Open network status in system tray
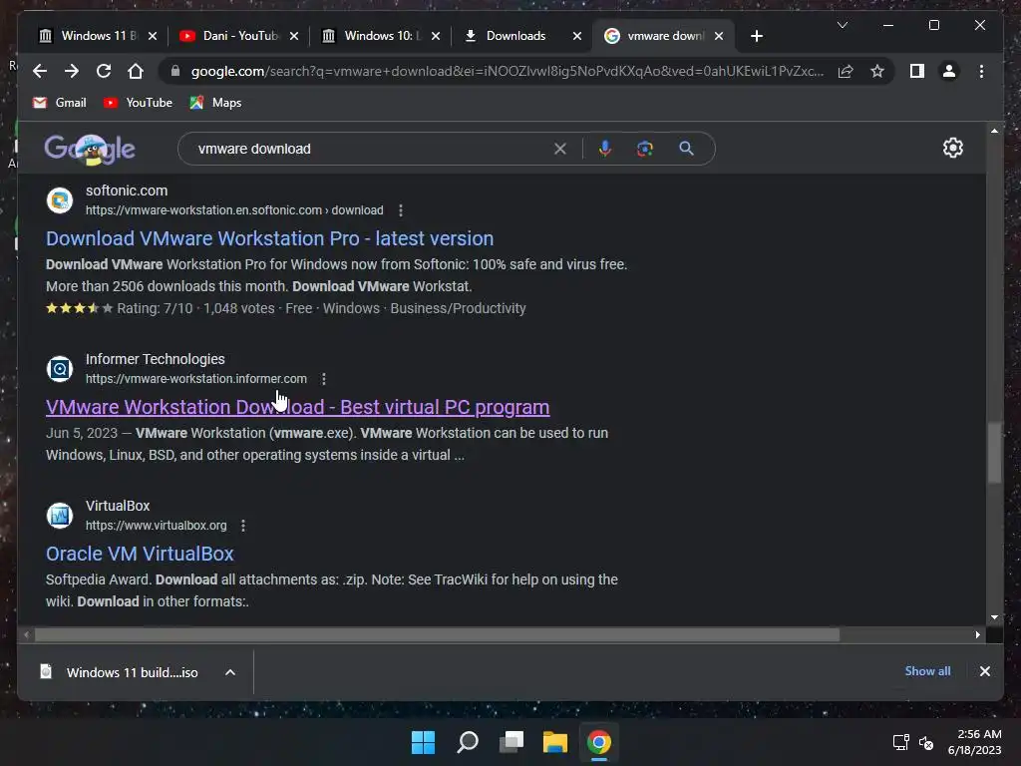This screenshot has height=766, width=1021. point(900,742)
